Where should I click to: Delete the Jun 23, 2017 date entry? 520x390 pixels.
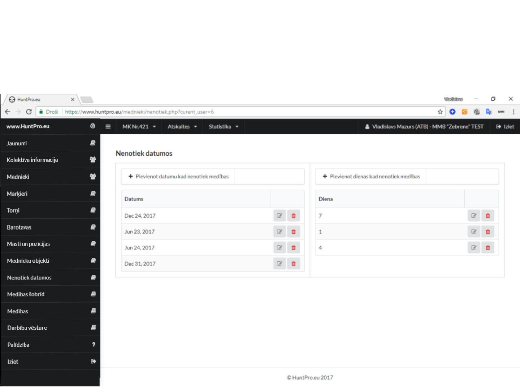294,231
